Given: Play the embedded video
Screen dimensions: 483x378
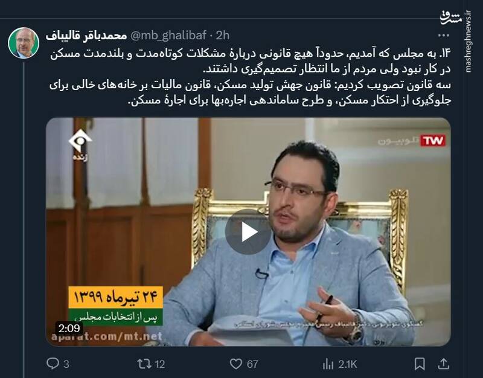Looking at the screenshot, I should pos(248,232).
